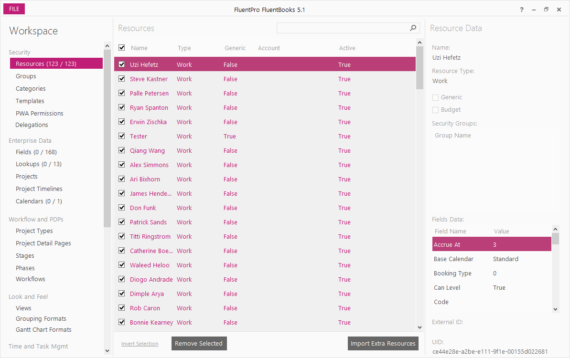Open Gantt Chart Formats

[43, 330]
